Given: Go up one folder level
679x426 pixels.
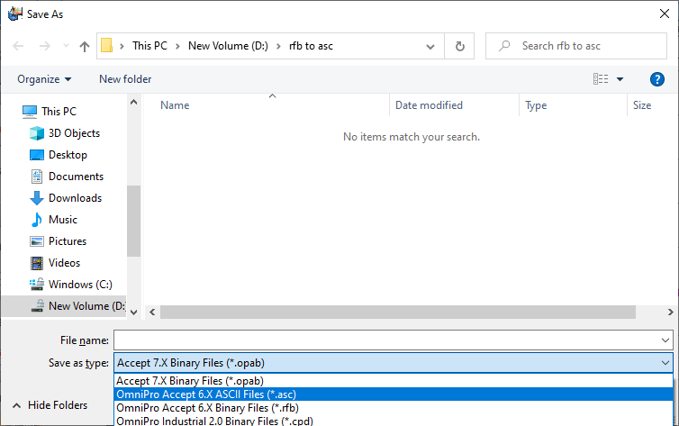Looking at the screenshot, I should click(85, 46).
